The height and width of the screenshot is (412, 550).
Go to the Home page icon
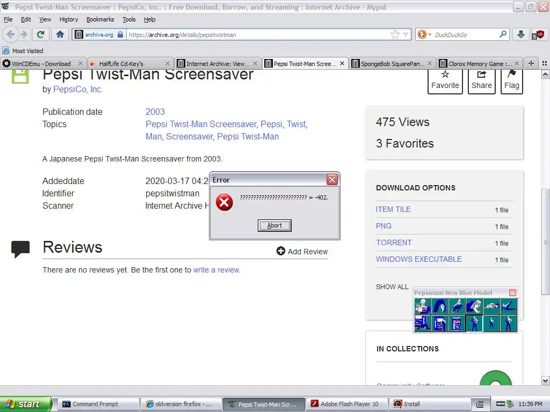(60, 34)
